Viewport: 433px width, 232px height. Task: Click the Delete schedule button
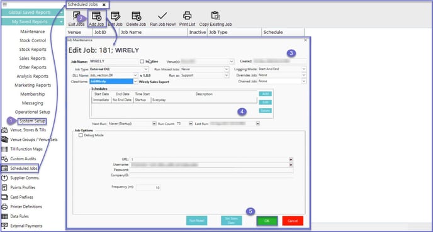coord(266,111)
